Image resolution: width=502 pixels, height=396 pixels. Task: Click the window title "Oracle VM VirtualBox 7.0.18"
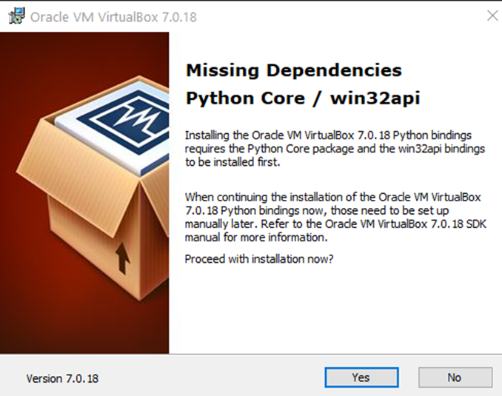(x=113, y=16)
